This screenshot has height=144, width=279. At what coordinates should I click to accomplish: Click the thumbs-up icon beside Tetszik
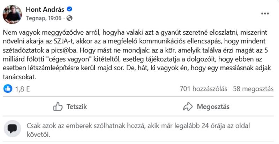[x=58, y=106]
